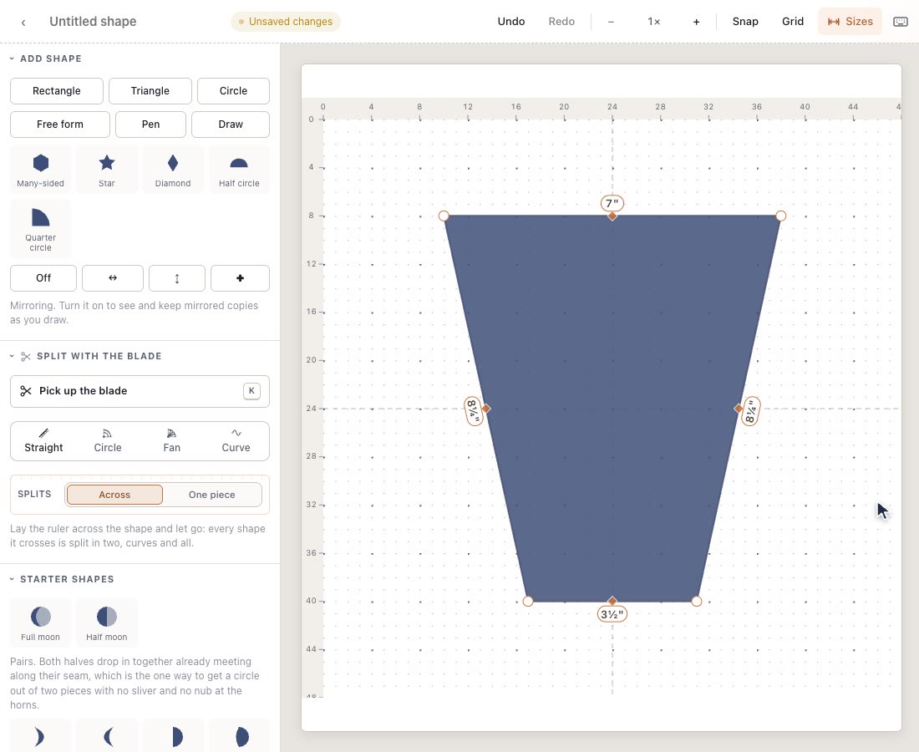The width and height of the screenshot is (919, 752).
Task: Click the 7" top edge size label
Action: tap(612, 203)
